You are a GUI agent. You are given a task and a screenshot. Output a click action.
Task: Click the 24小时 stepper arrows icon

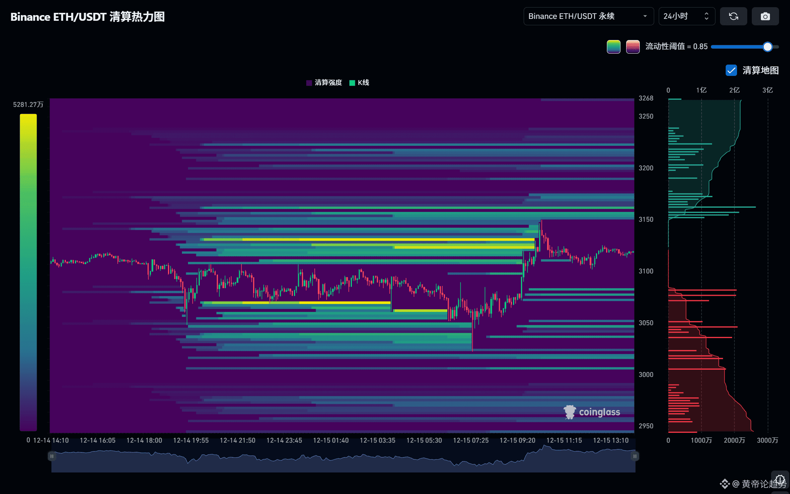coord(706,16)
